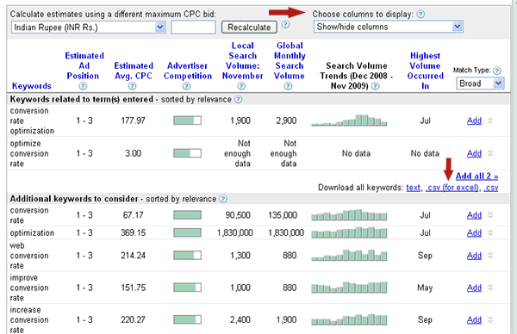The image size is (517, 334).
Task: Click the maximum CPC bid input field
Action: (x=193, y=27)
